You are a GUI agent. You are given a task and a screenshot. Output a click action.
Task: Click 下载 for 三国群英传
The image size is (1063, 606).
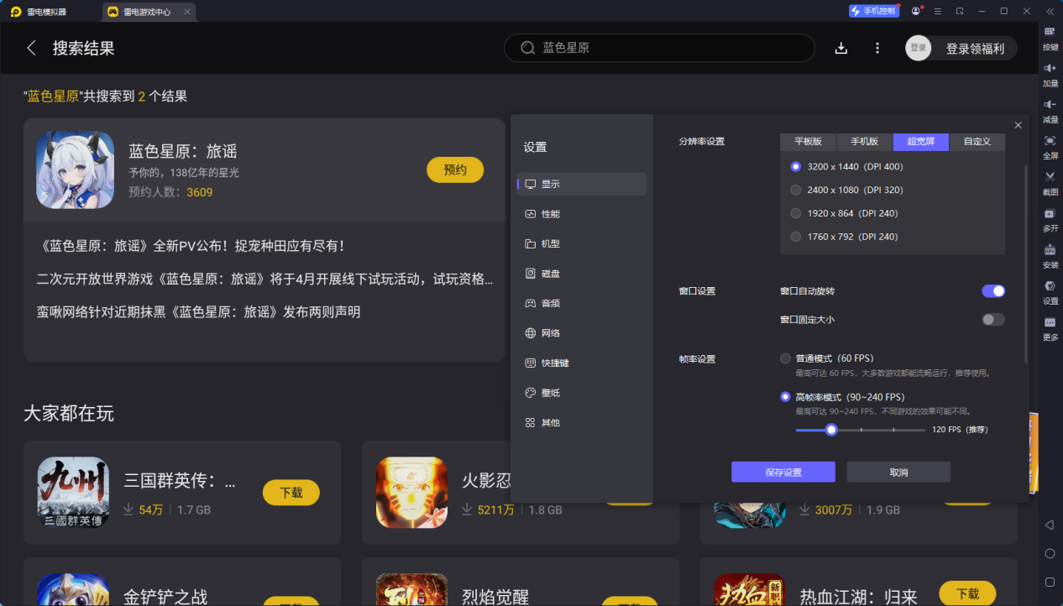[x=291, y=493]
